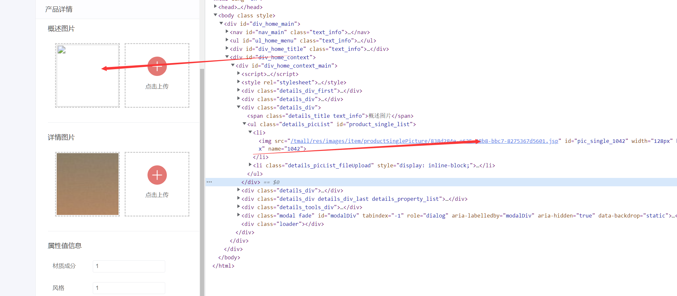Collapse the body node
Image resolution: width=677 pixels, height=296 pixels.
[215, 15]
